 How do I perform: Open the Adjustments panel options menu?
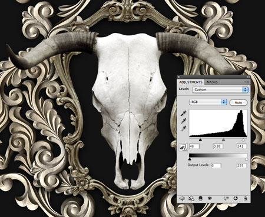[x=247, y=82]
